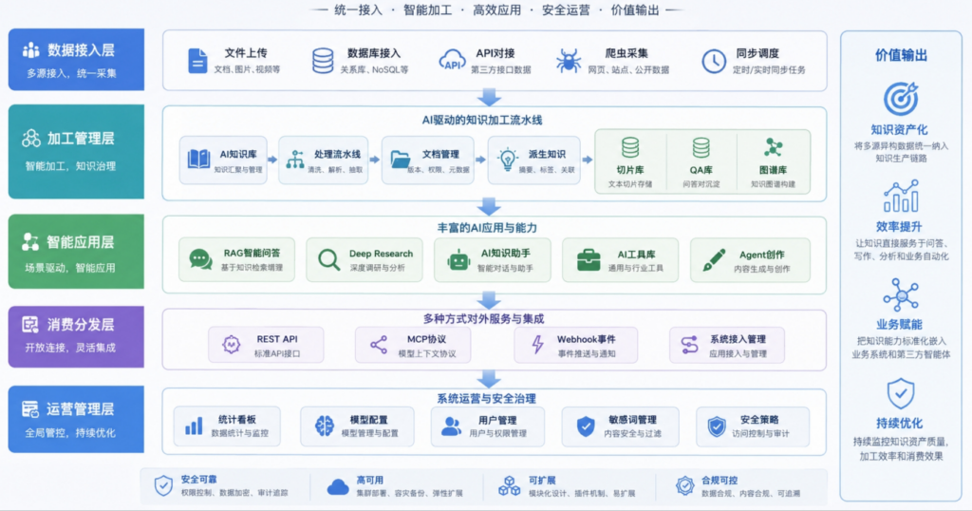The width and height of the screenshot is (972, 511).
Task: Click the Deep Research magnifier icon
Action: [x=328, y=260]
